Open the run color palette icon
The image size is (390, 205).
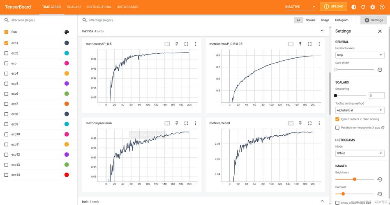[x=67, y=32]
